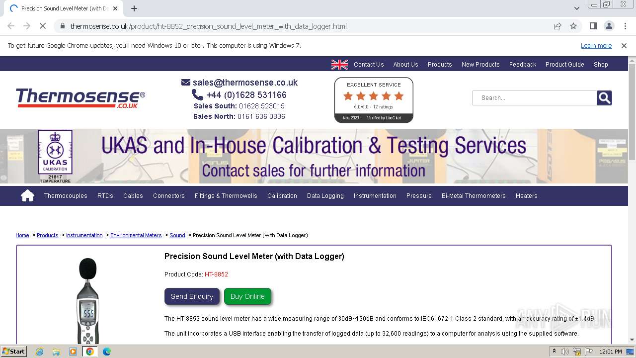
Task: Click the Contact Us link
Action: click(x=369, y=65)
